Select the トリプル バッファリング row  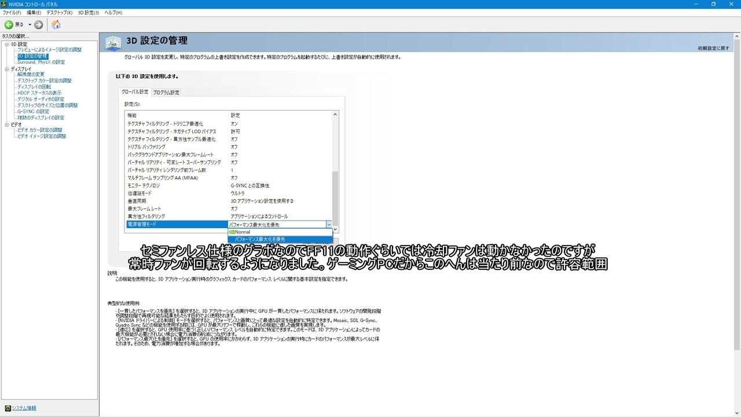click(229, 147)
